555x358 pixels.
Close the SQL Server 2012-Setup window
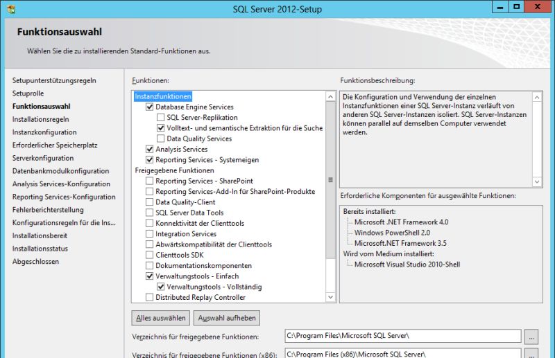(537, 7)
